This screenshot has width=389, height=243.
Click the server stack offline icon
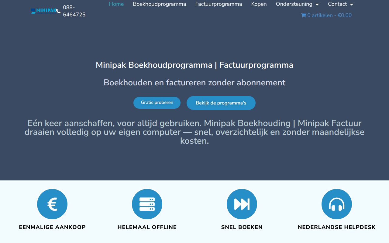pyautogui.click(x=147, y=204)
